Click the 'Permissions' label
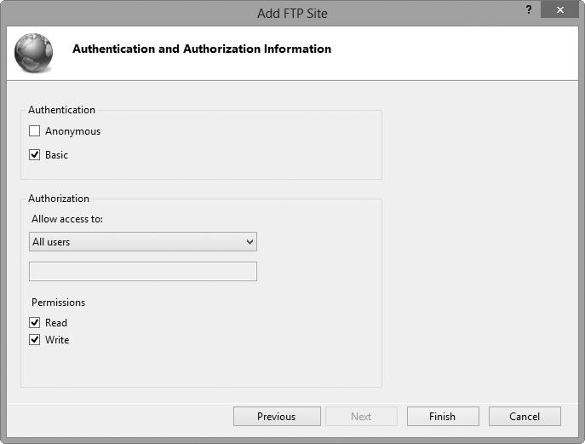Screen dimensions: 585x444 pos(58,302)
